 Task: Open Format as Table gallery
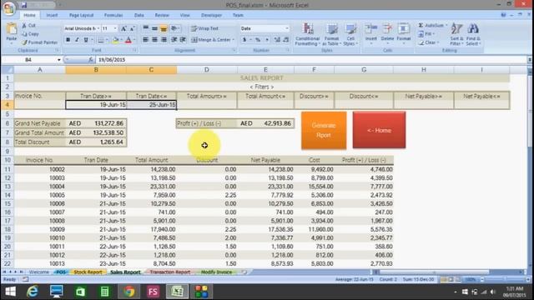pyautogui.click(x=331, y=34)
